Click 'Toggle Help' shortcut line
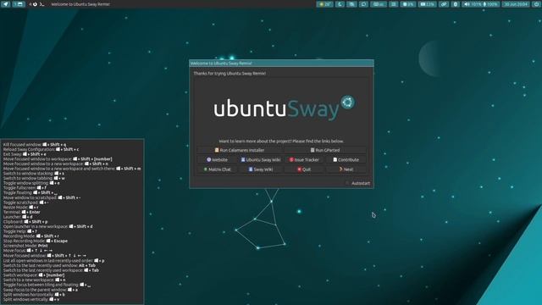Screen dimensions: 542x305 pyautogui.click(x=20, y=231)
